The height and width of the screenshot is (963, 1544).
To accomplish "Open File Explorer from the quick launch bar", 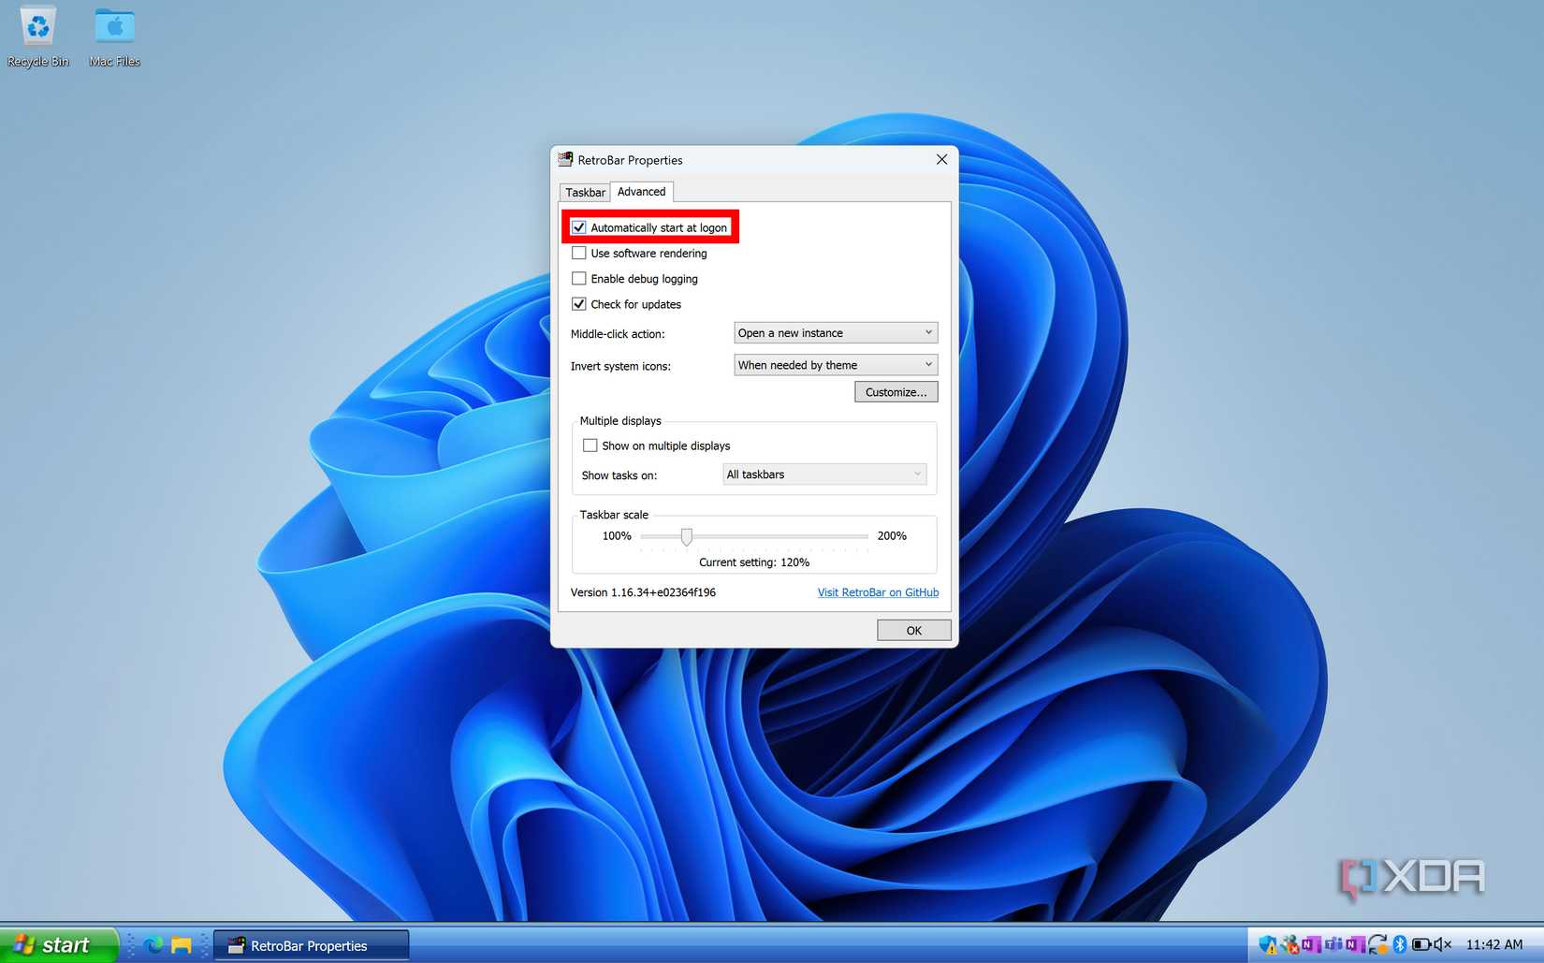I will click(x=181, y=945).
